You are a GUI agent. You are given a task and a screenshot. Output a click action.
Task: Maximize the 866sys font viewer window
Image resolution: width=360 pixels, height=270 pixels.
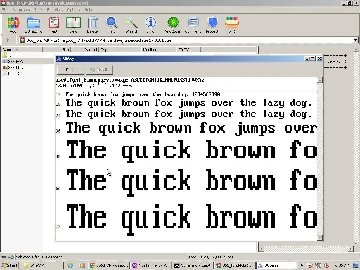click(x=313, y=59)
